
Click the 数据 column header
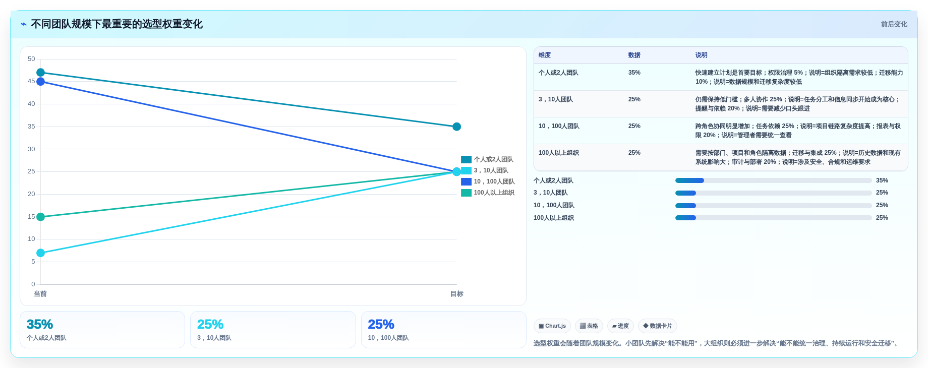(634, 55)
